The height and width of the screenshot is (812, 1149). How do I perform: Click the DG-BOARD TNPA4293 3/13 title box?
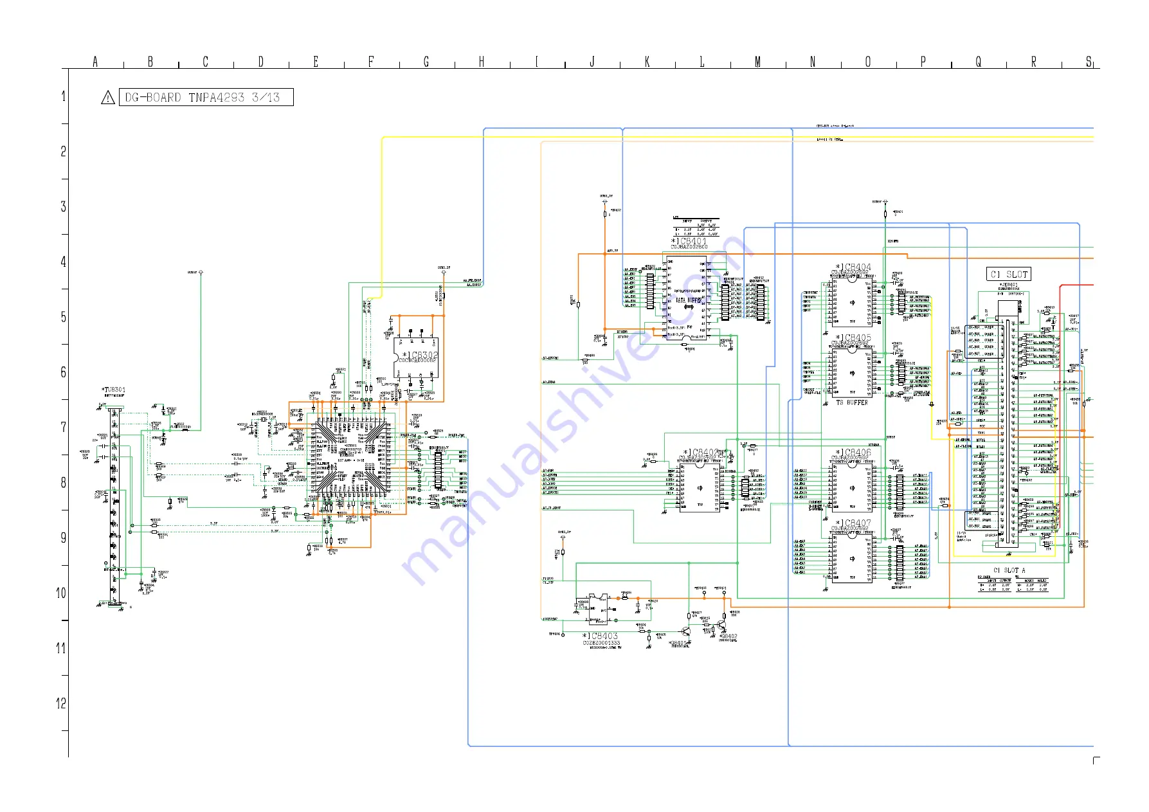(206, 97)
